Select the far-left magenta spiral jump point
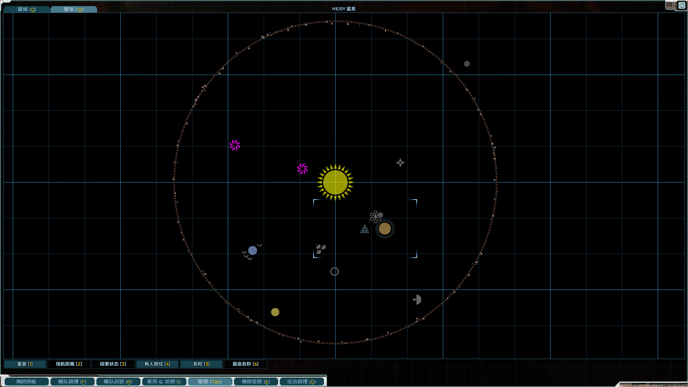 click(235, 145)
